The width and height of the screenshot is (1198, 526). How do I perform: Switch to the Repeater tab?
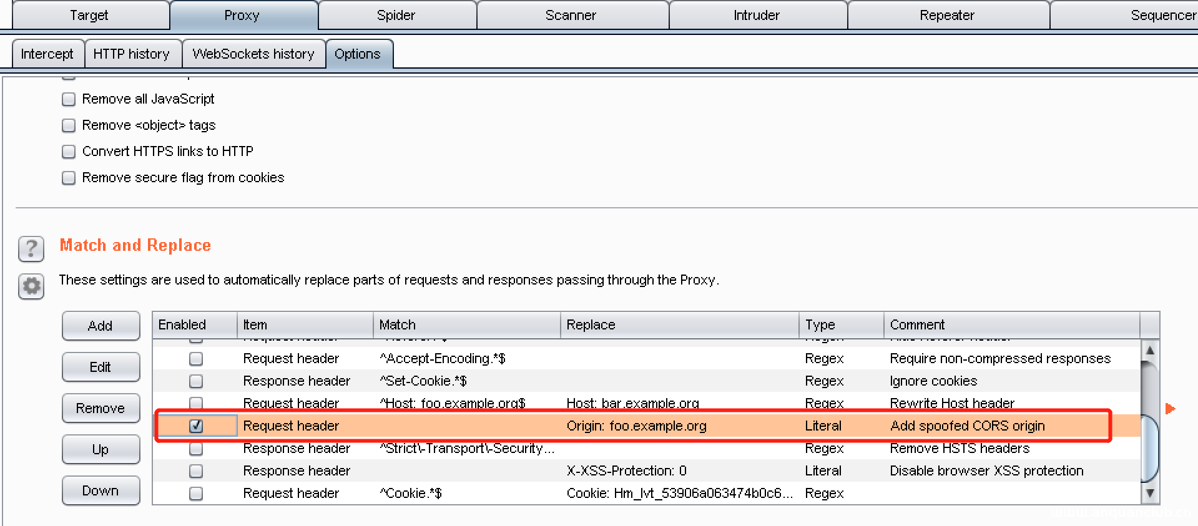point(946,16)
